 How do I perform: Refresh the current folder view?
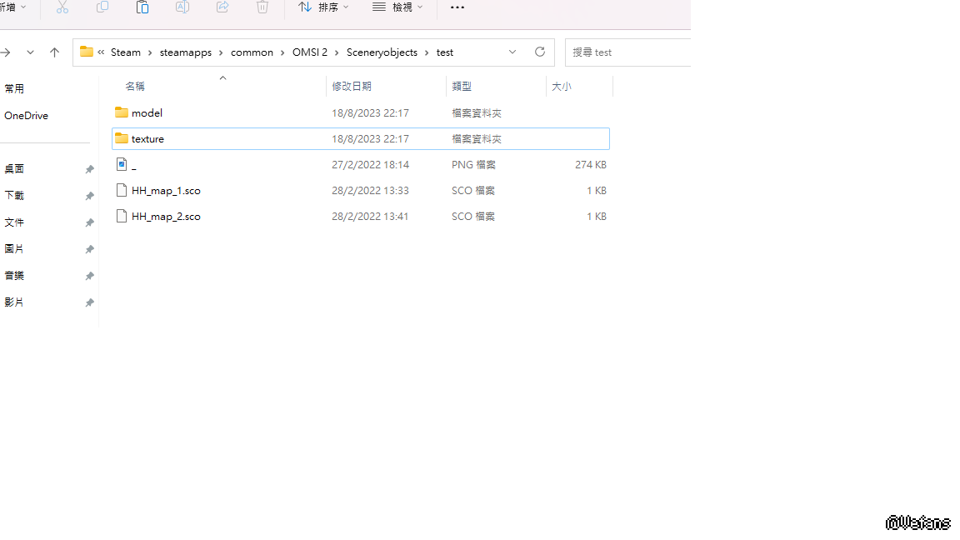pyautogui.click(x=540, y=52)
